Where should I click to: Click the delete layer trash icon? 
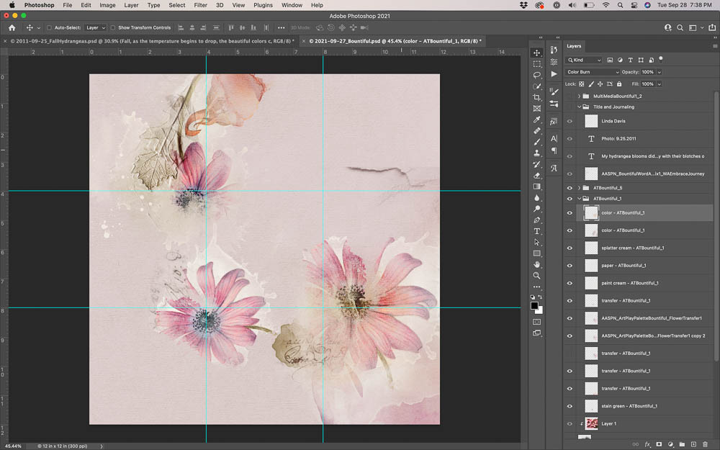705,444
